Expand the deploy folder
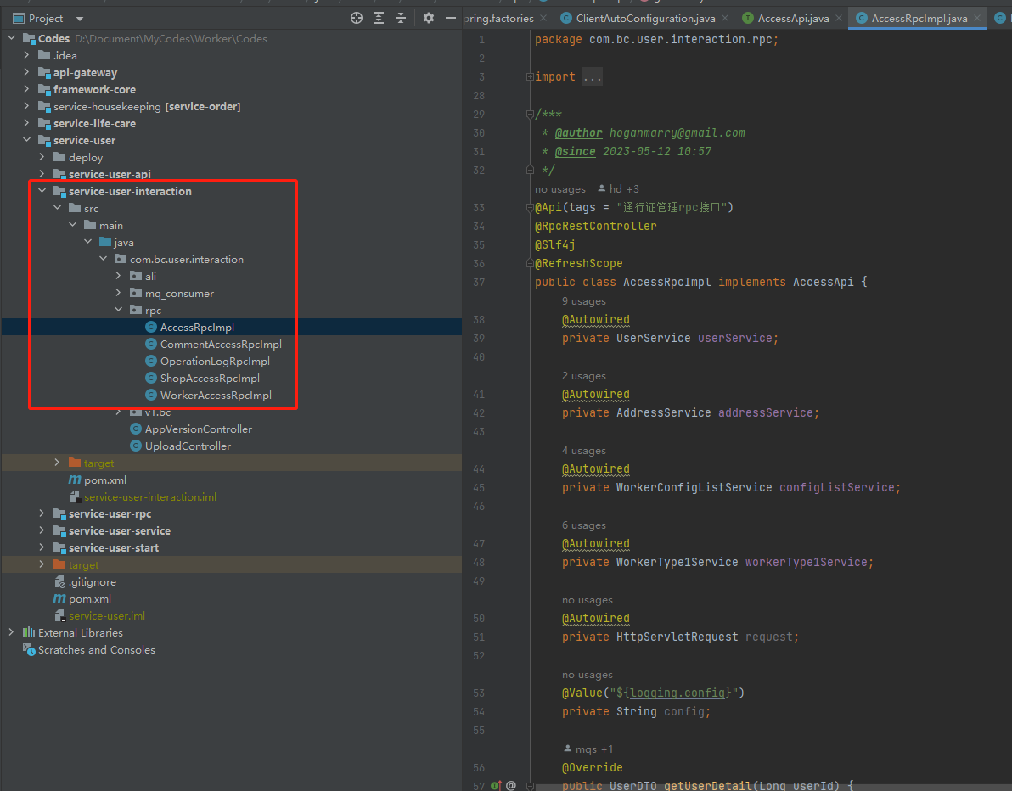 point(42,157)
